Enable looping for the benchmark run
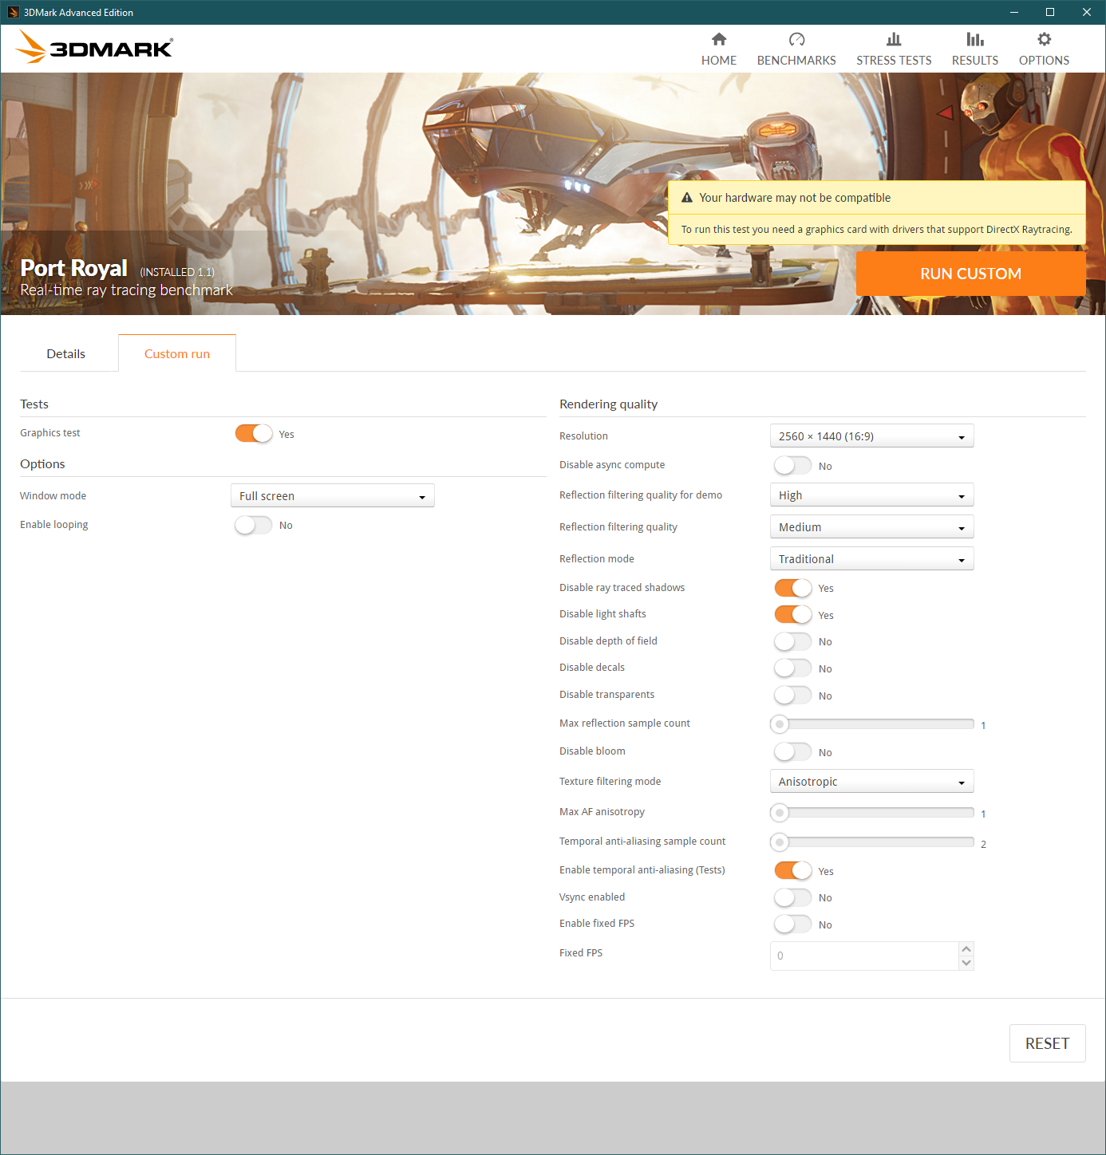This screenshot has height=1155, width=1106. coord(253,525)
